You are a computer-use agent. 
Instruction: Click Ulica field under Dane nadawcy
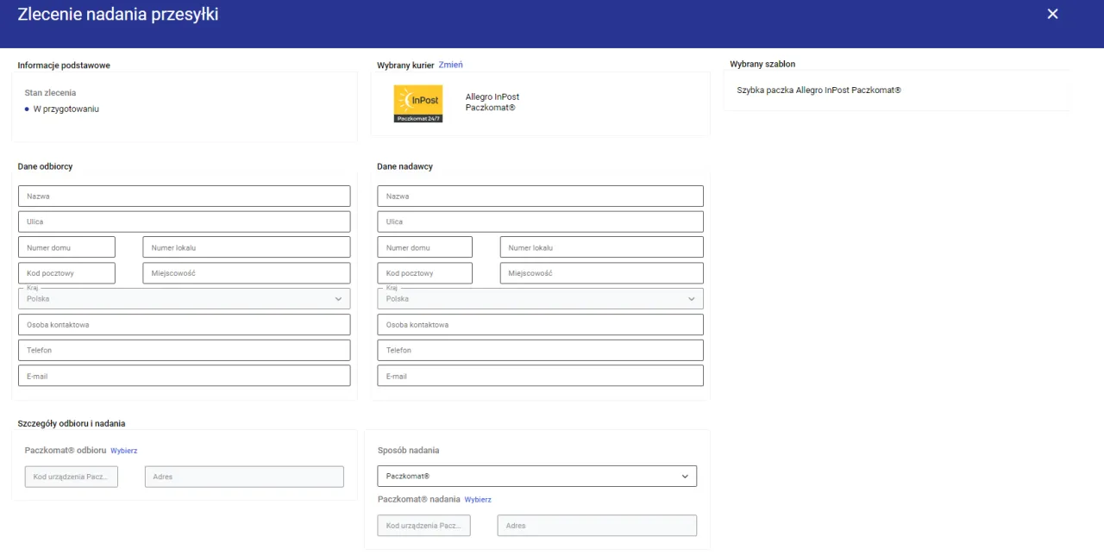540,221
